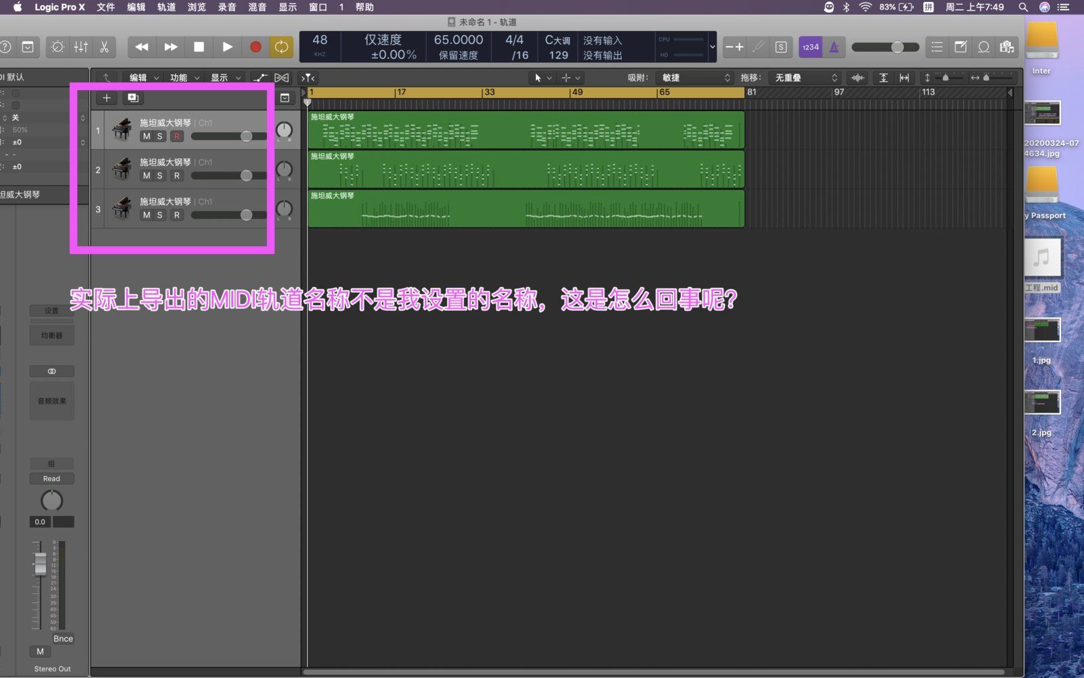Open the pointer left-click tool menu
The image size is (1084, 678).
543,78
